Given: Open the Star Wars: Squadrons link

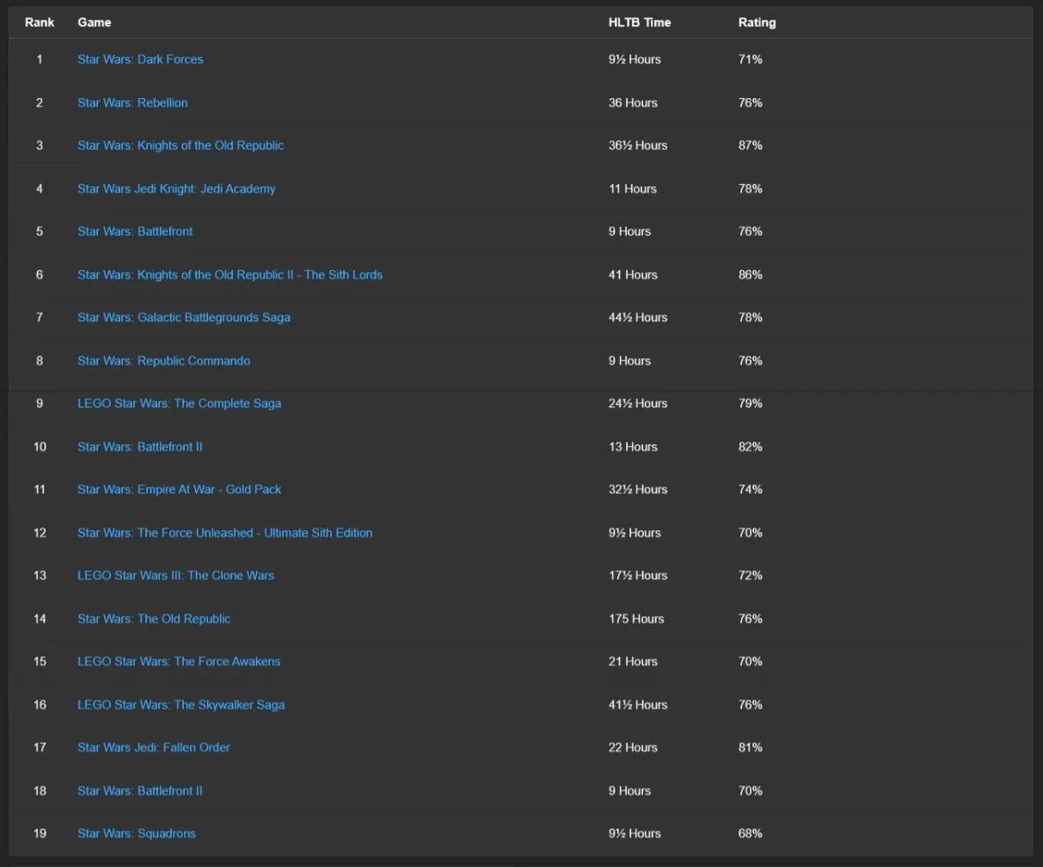Looking at the screenshot, I should point(137,833).
